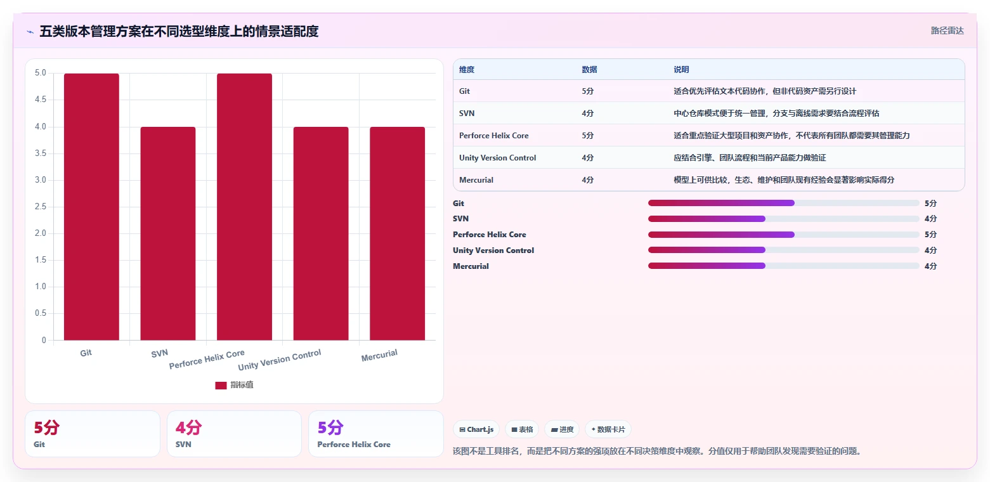Click the Unity description about 引擎、团队流程
Image resolution: width=990 pixels, height=482 pixels.
pyautogui.click(x=750, y=158)
